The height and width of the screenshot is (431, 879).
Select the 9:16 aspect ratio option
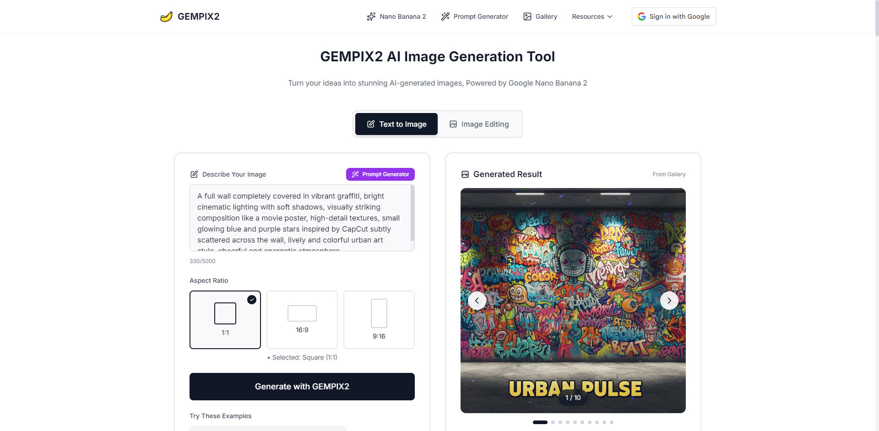tap(379, 319)
